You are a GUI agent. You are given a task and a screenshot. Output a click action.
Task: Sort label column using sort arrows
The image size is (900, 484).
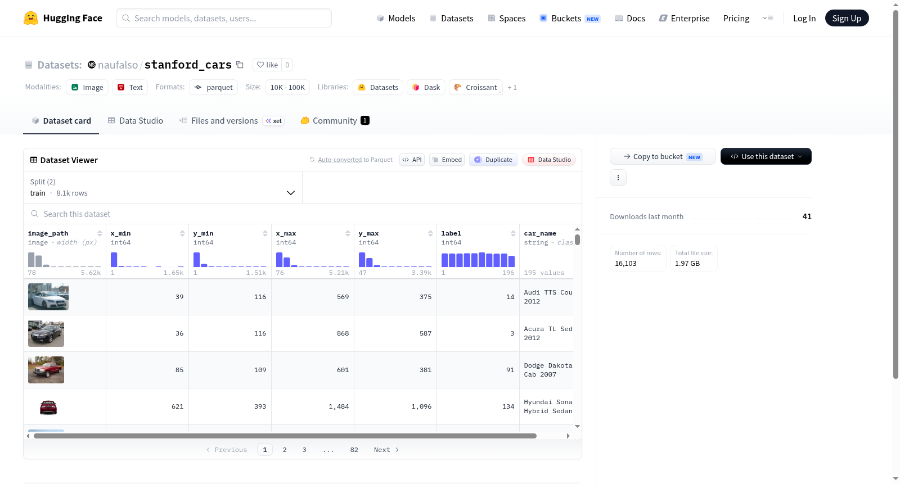[513, 233]
